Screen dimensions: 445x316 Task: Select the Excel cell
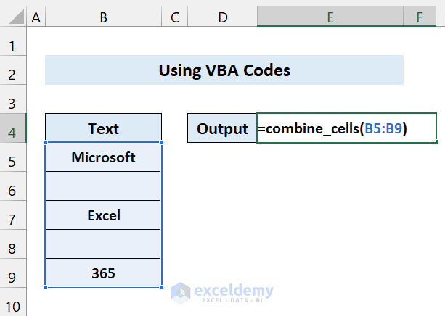pyautogui.click(x=103, y=215)
